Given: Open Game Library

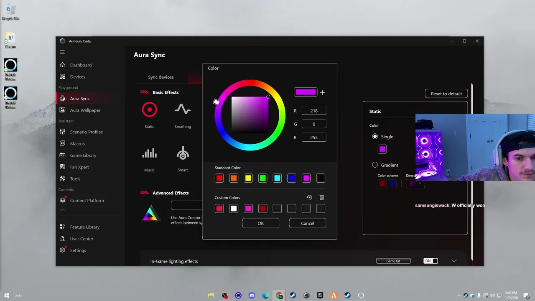Looking at the screenshot, I should 83,156.
